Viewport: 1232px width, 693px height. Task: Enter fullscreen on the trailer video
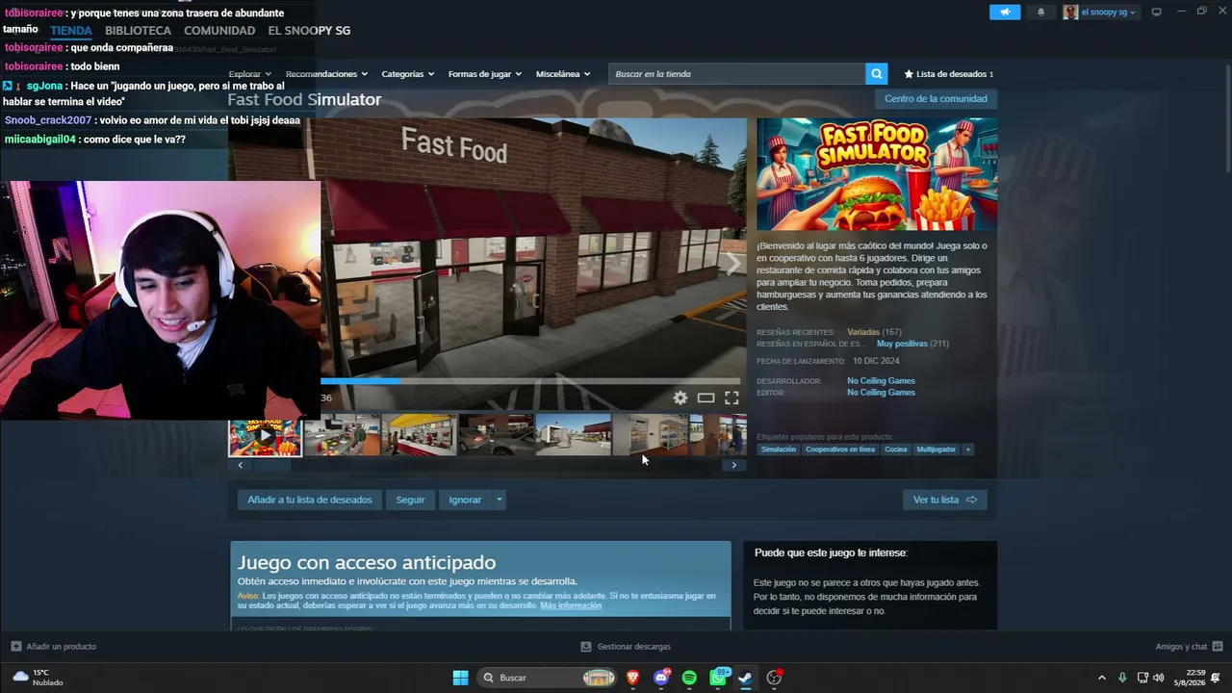click(x=731, y=398)
